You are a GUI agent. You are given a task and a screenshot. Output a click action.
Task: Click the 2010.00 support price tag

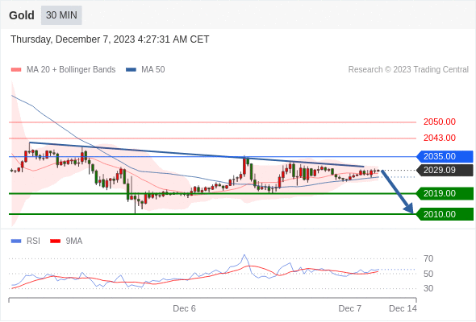[x=445, y=214]
